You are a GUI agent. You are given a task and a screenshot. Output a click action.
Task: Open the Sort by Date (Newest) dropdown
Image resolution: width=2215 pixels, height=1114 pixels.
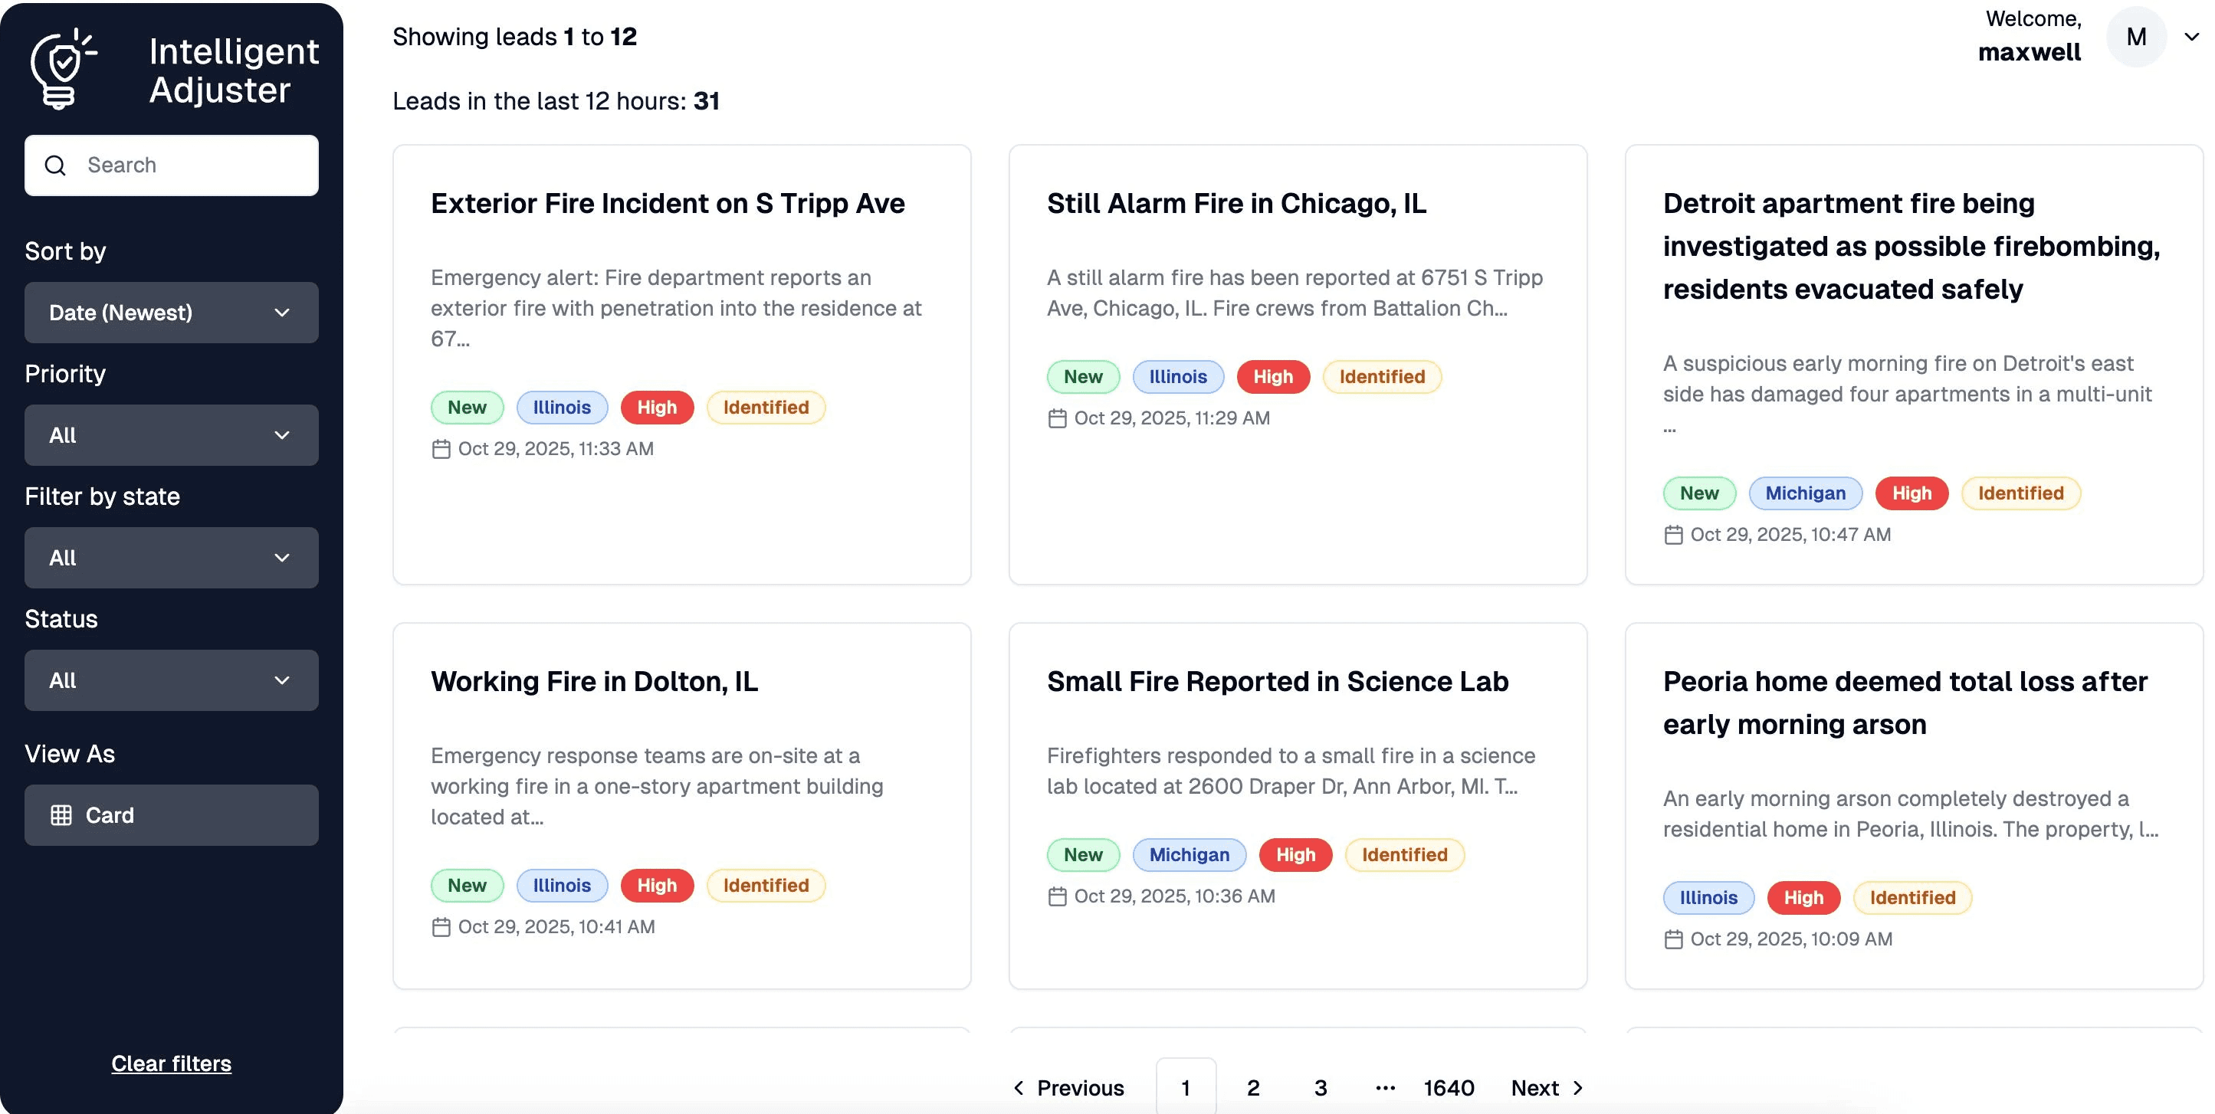pyautogui.click(x=171, y=313)
